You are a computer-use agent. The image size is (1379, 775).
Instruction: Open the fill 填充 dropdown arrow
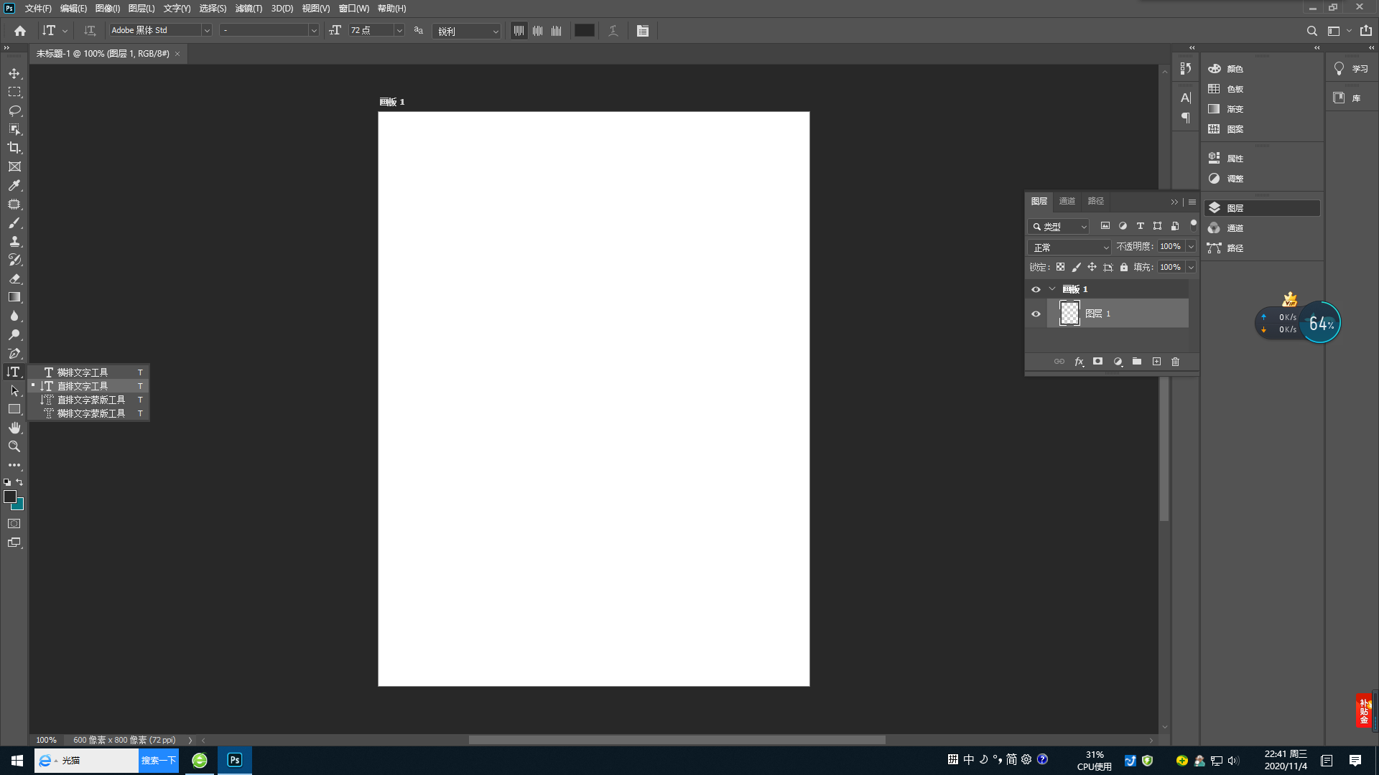(1191, 267)
